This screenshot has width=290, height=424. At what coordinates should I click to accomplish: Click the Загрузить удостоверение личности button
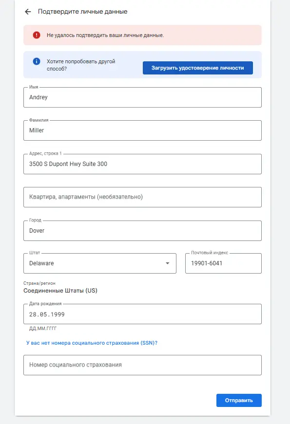click(x=198, y=68)
